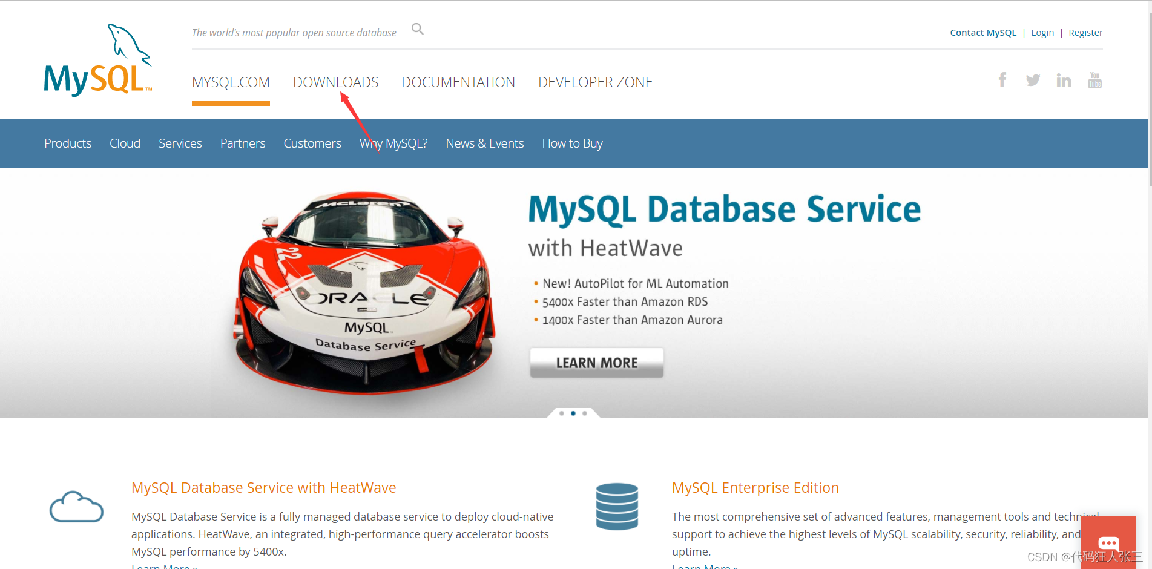
Task: Open MySQL Database Service with HeatWave heading
Action: (264, 488)
